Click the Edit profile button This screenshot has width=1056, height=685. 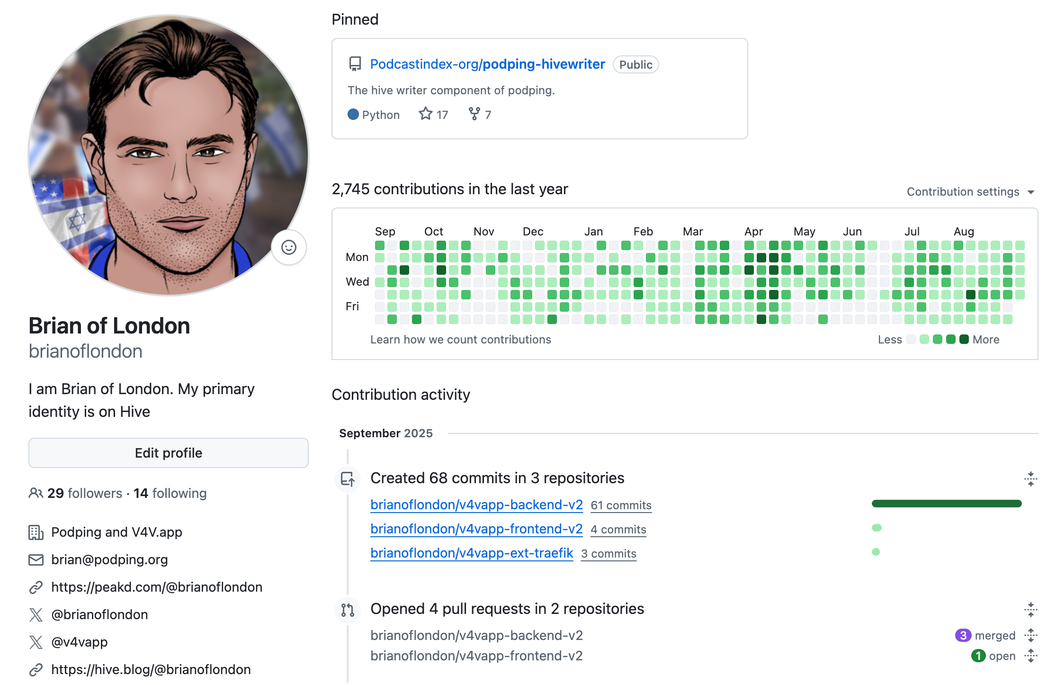(169, 453)
